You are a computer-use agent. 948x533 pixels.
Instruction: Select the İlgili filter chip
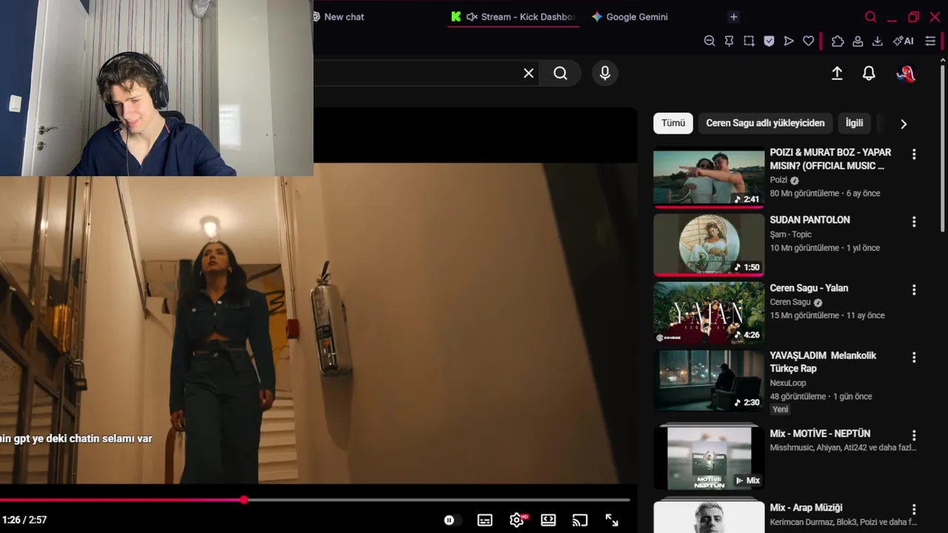tap(855, 123)
